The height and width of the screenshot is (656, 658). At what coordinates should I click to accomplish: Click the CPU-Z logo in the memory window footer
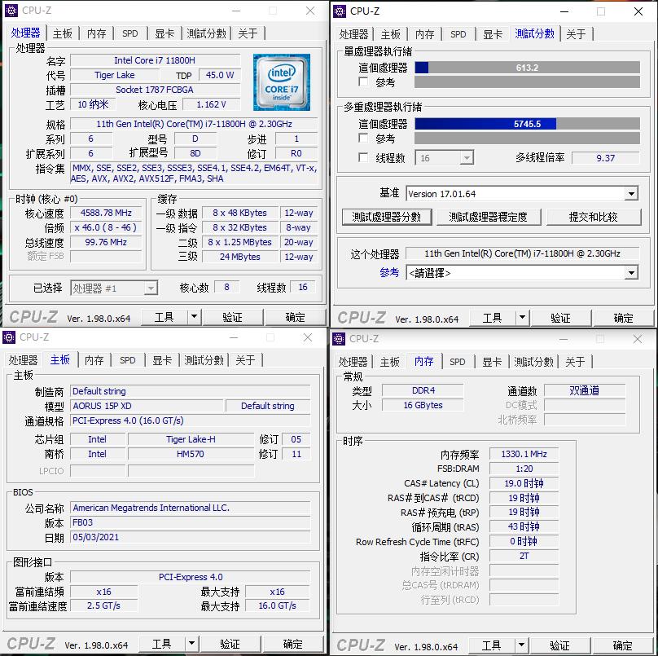(x=361, y=645)
